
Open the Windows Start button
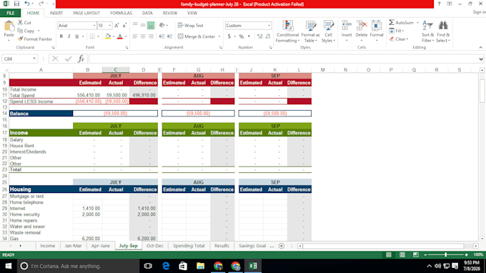coord(9,266)
